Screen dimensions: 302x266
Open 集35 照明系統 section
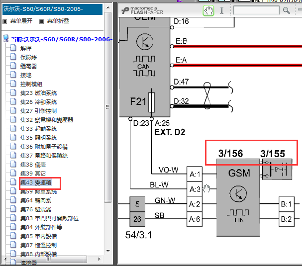tap(38, 138)
